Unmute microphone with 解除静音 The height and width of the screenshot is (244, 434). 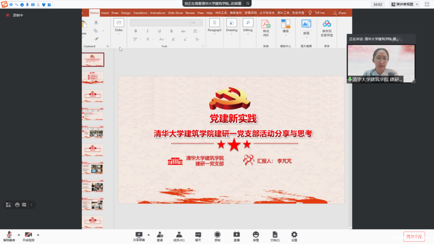[x=9, y=236]
